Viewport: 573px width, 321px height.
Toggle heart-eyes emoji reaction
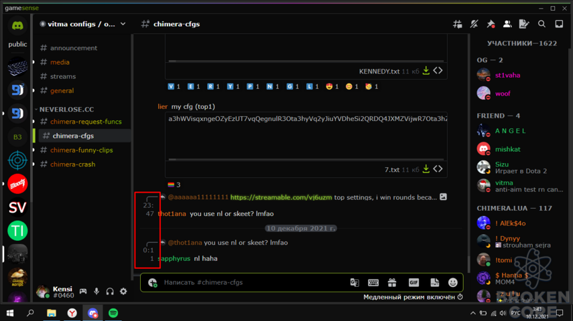[x=332, y=86]
